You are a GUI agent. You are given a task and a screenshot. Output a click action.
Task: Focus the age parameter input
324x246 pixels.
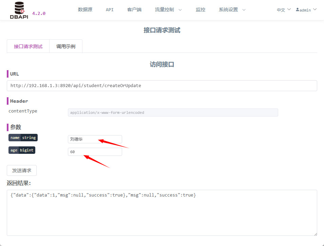[x=95, y=152]
